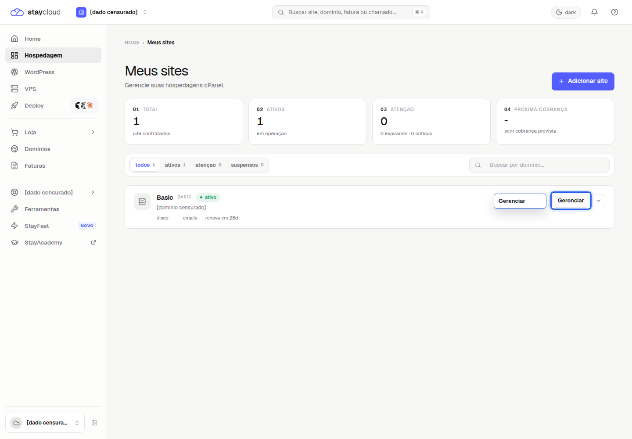
Task: Focus the Buscar por domínio field
Action: pos(539,165)
